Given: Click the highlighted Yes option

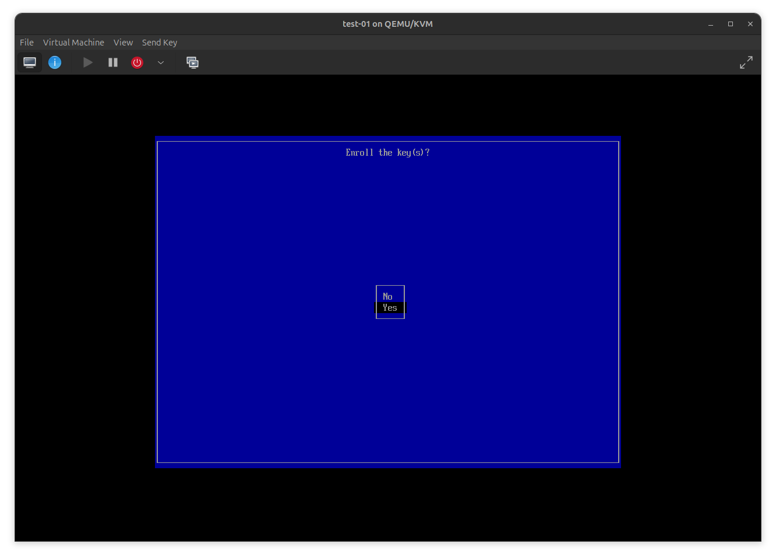Looking at the screenshot, I should click(389, 308).
